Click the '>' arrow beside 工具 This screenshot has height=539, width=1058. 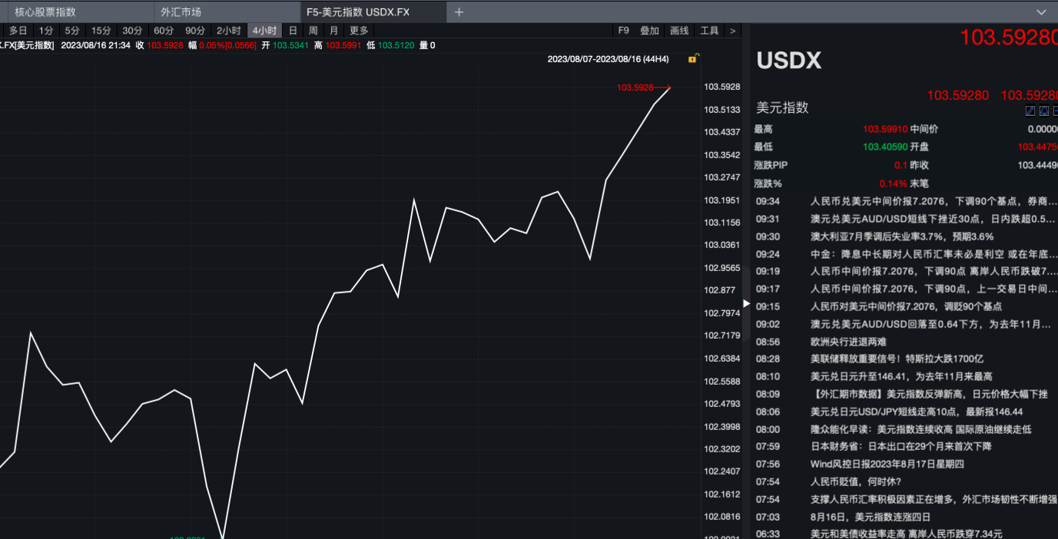pos(732,31)
